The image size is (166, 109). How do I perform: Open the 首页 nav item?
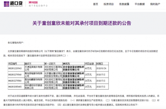[95, 4]
